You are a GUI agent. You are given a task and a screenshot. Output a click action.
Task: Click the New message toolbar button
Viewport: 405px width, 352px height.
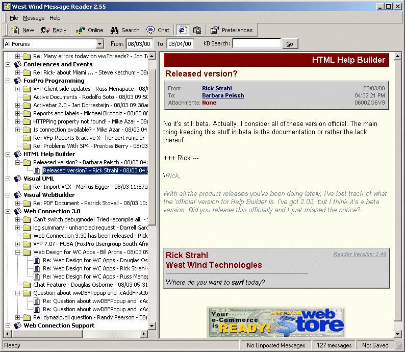[22, 30]
